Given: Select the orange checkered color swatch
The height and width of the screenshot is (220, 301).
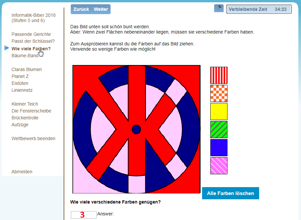Looking at the screenshot, I should click(x=219, y=93).
